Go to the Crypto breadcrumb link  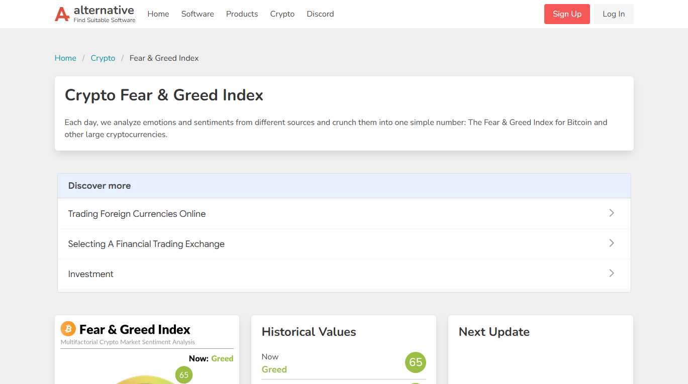coord(103,58)
